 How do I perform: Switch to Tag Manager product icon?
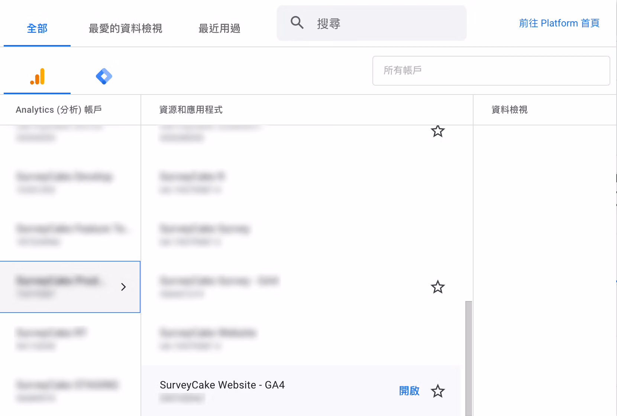pyautogui.click(x=104, y=76)
